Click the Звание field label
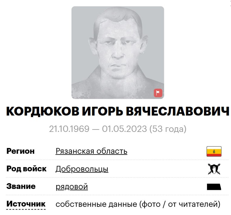This screenshot has width=231, height=215. (x=21, y=186)
